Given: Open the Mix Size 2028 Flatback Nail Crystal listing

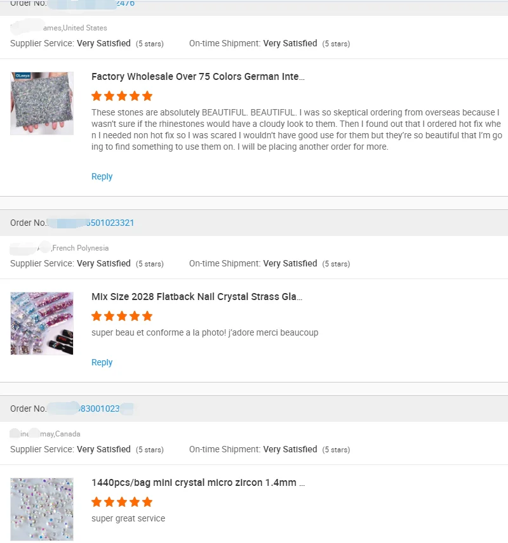Looking at the screenshot, I should (x=197, y=296).
